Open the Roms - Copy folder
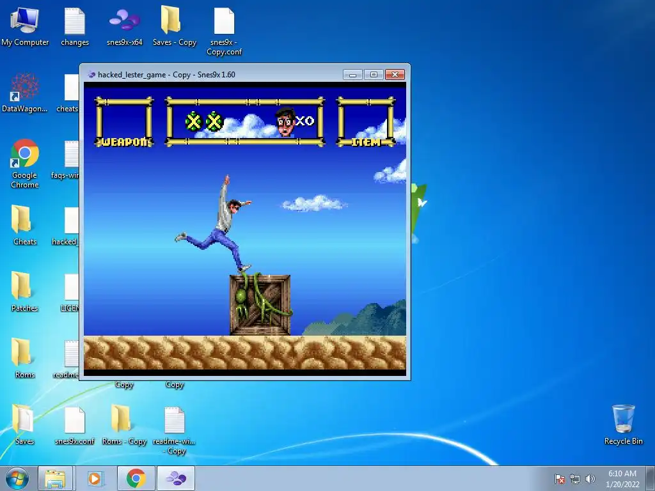Screen dimensions: 655x491 (125, 425)
